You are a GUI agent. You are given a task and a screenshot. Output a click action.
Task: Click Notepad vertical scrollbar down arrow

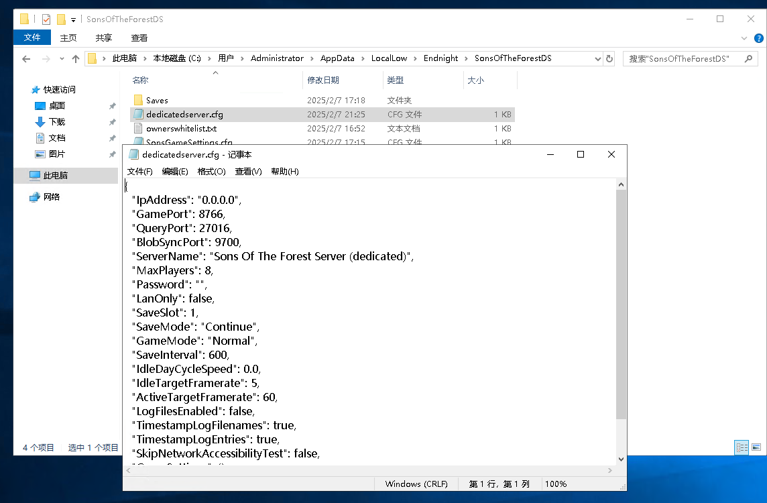click(x=621, y=459)
